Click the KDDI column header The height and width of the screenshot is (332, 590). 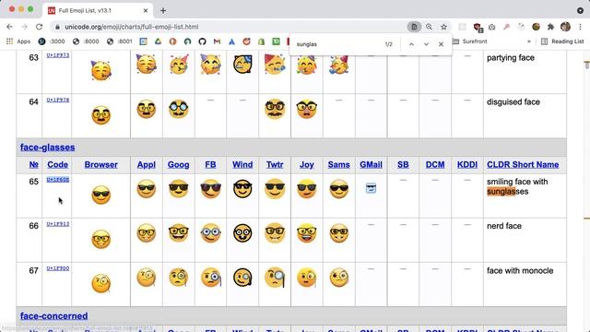(x=467, y=164)
